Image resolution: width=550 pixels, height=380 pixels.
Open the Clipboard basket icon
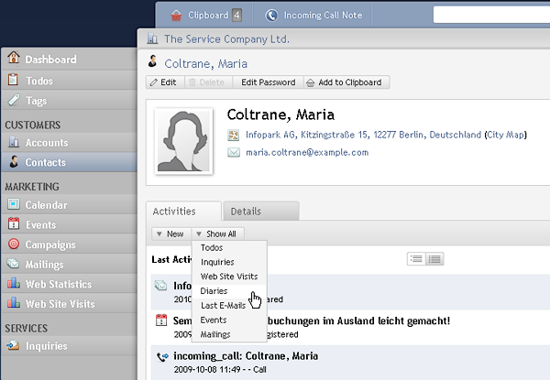pyautogui.click(x=176, y=15)
